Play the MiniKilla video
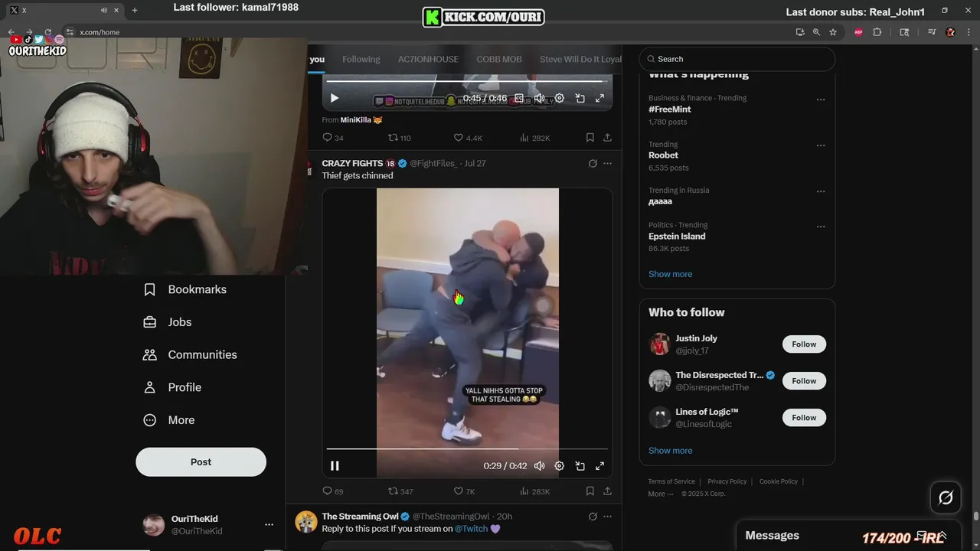The image size is (980, 551). coord(335,98)
